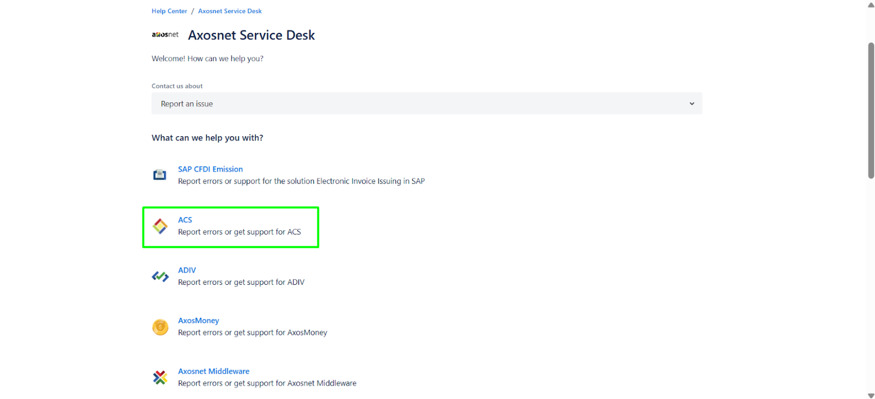Click the AxosMoney coin icon
The height and width of the screenshot is (399, 875).
[160, 327]
